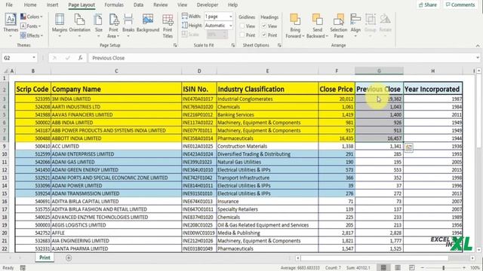Open the Help tab
The height and width of the screenshot is (271, 483).
(x=232, y=5)
